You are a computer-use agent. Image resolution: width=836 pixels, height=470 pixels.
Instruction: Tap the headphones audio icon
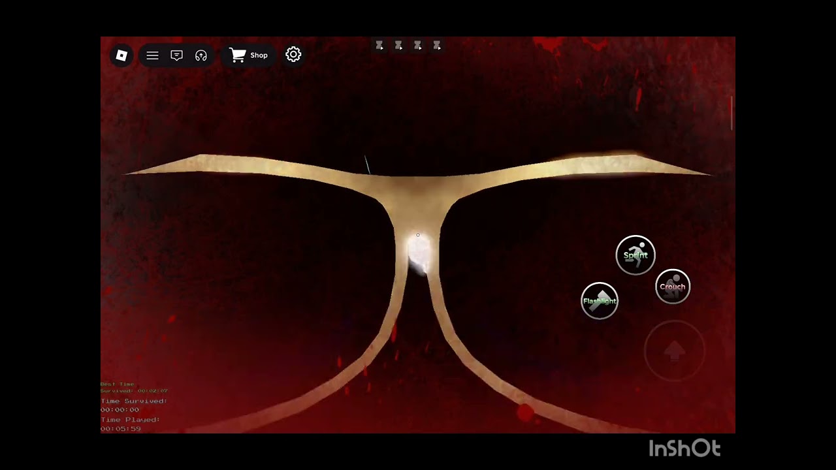201,55
